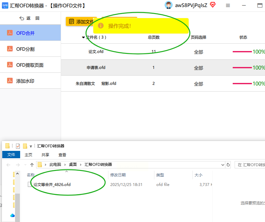Open the OFD分割 sidebar item
265x222 pixels.
coord(30,49)
